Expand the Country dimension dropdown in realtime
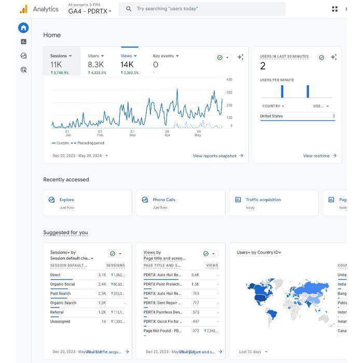The height and width of the screenshot is (363, 363). 273,106
